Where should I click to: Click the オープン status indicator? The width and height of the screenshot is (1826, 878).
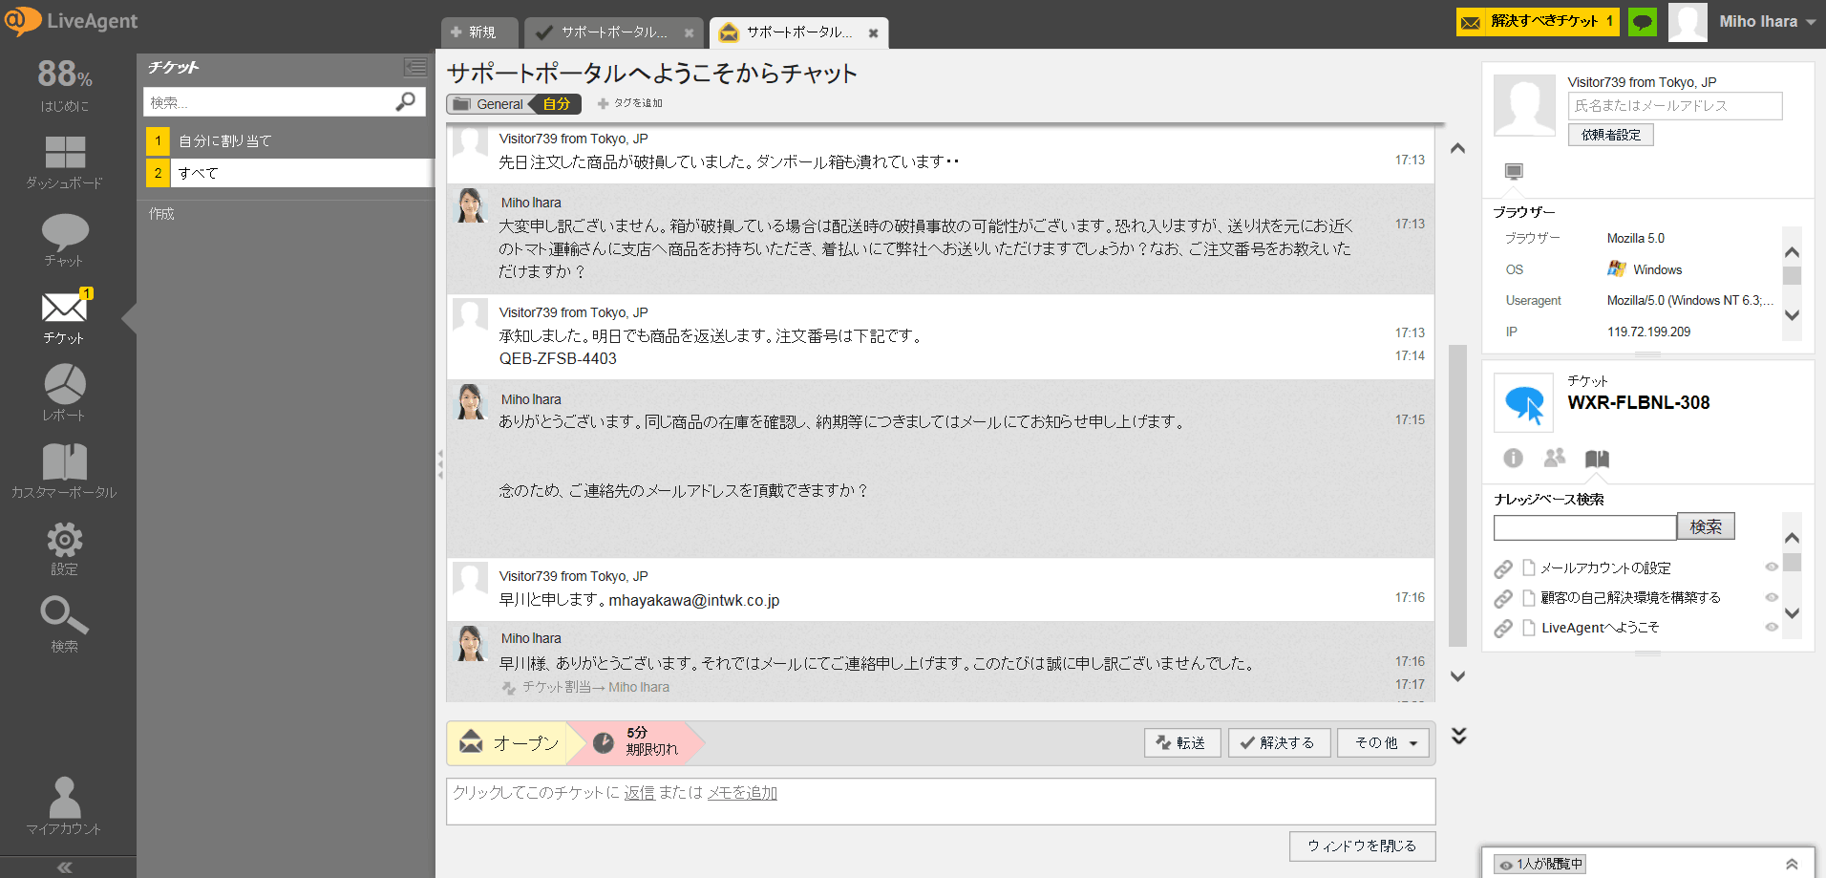tap(509, 743)
